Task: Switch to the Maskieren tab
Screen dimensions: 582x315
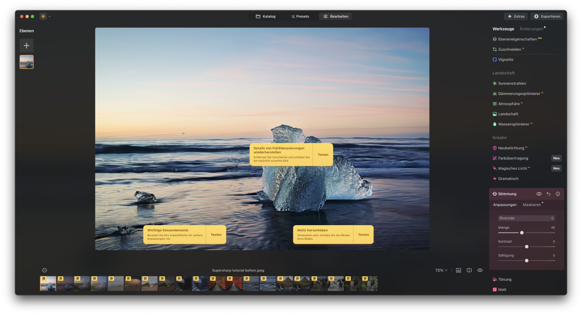Action: pyautogui.click(x=532, y=205)
